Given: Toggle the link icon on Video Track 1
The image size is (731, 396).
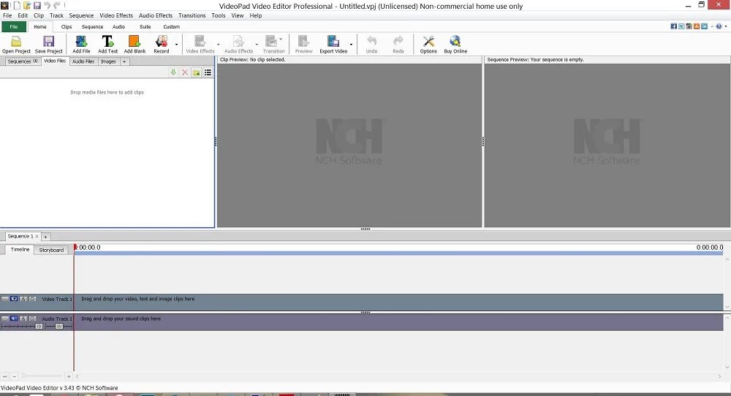Looking at the screenshot, I should pyautogui.click(x=32, y=299).
